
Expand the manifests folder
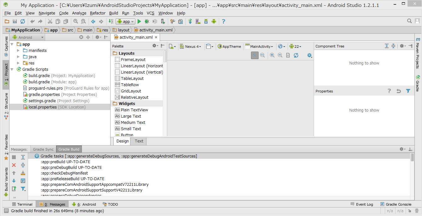pyautogui.click(x=18, y=50)
